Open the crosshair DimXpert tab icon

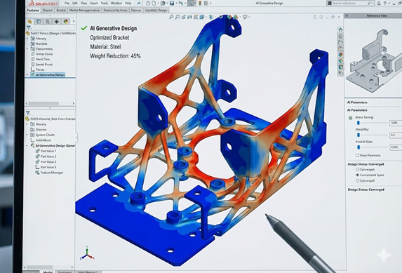point(57,21)
